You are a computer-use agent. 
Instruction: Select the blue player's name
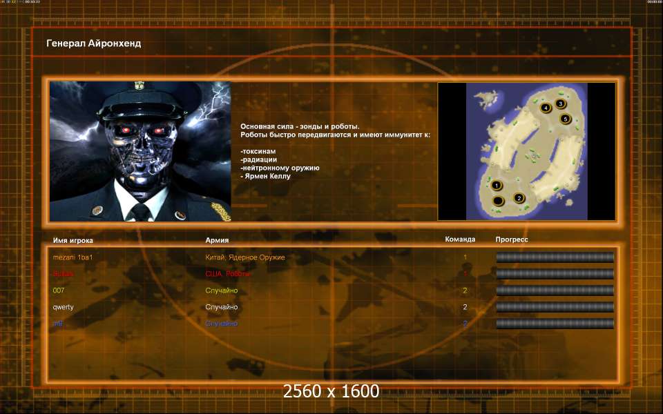click(x=57, y=324)
